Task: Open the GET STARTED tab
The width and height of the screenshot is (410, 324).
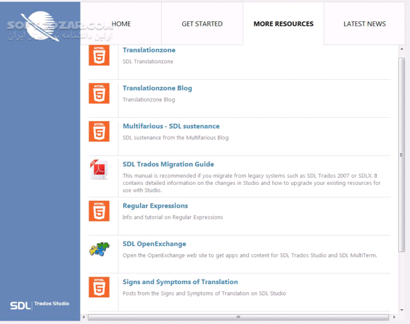Action: [x=202, y=24]
